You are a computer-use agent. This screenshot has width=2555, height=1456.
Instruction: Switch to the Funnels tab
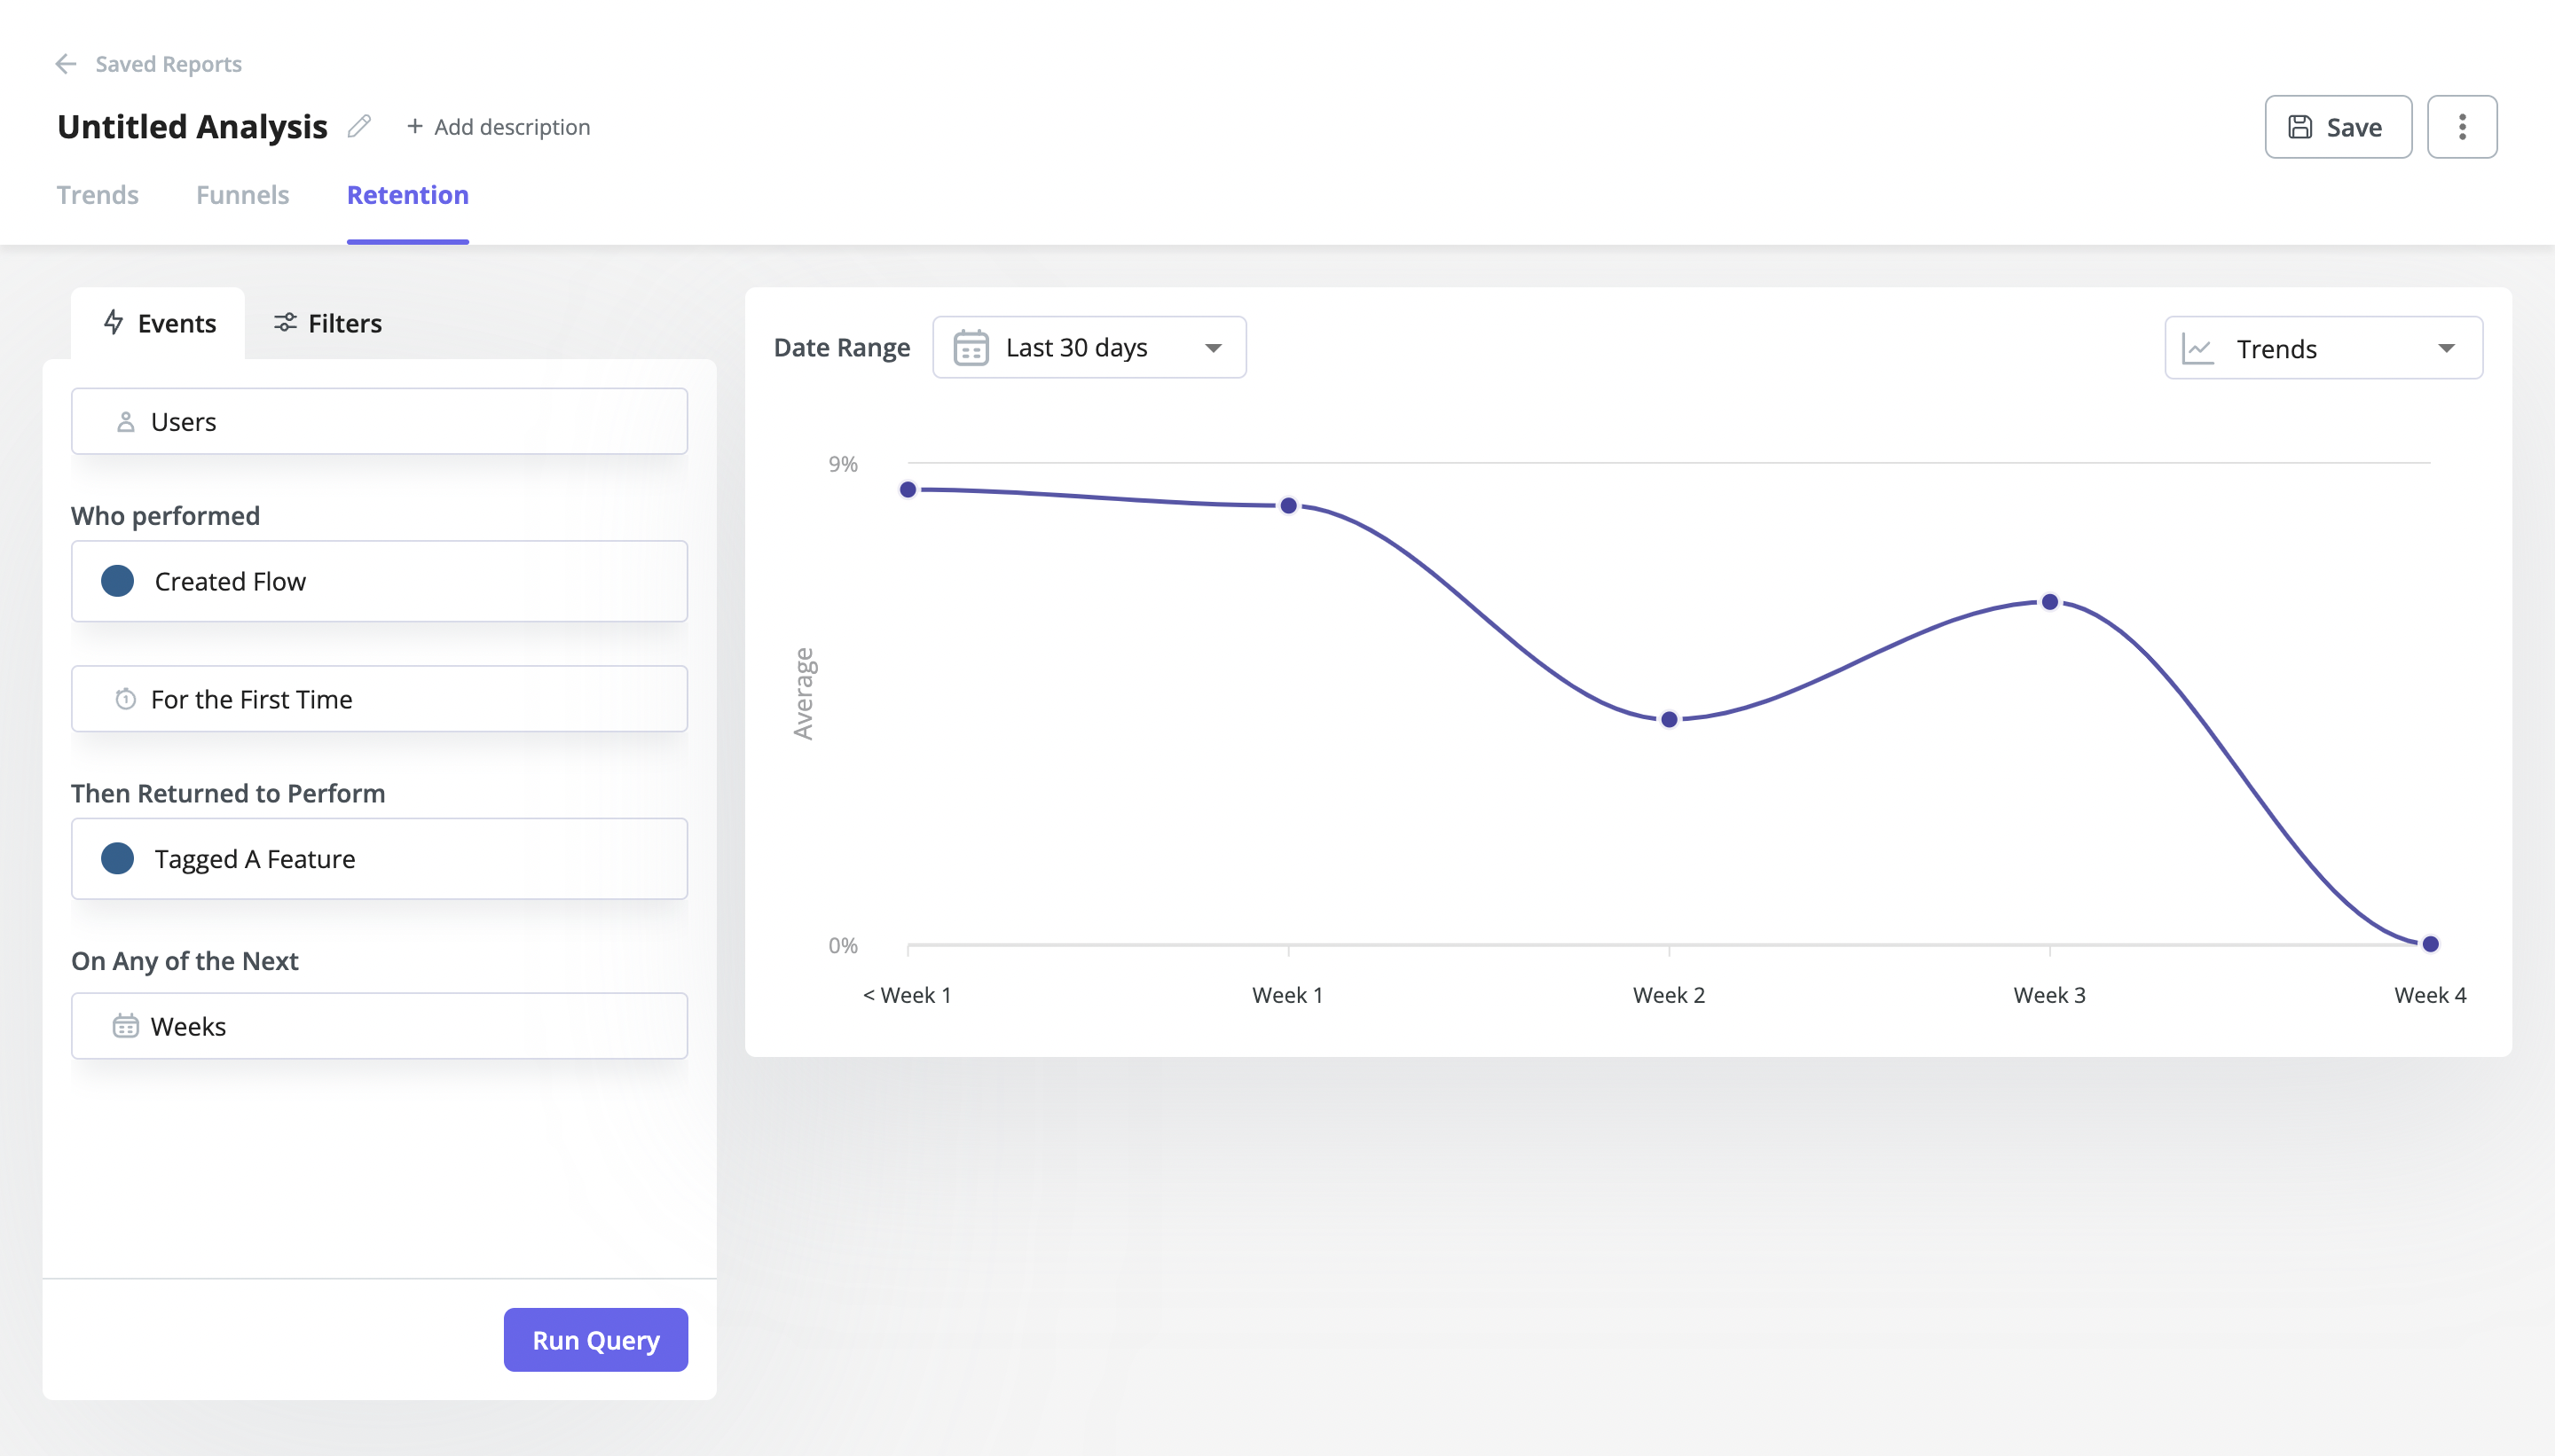[242, 195]
